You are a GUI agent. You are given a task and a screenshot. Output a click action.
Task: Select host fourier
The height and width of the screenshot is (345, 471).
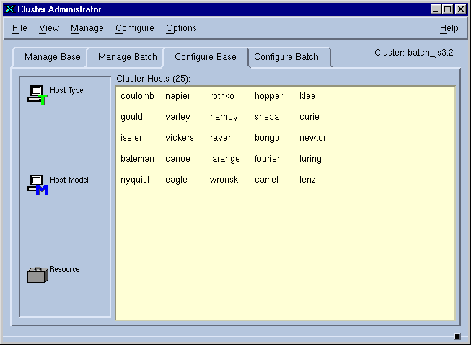tap(267, 159)
